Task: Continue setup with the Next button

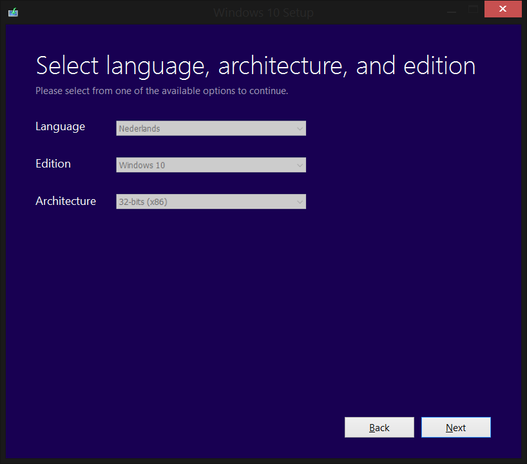Action: 456,427
